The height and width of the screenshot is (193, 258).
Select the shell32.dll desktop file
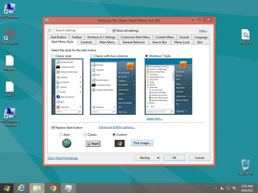245,37
